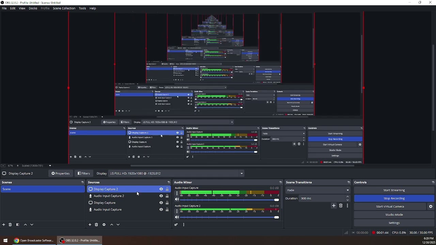Increase transition duration stepper up

[347, 197]
